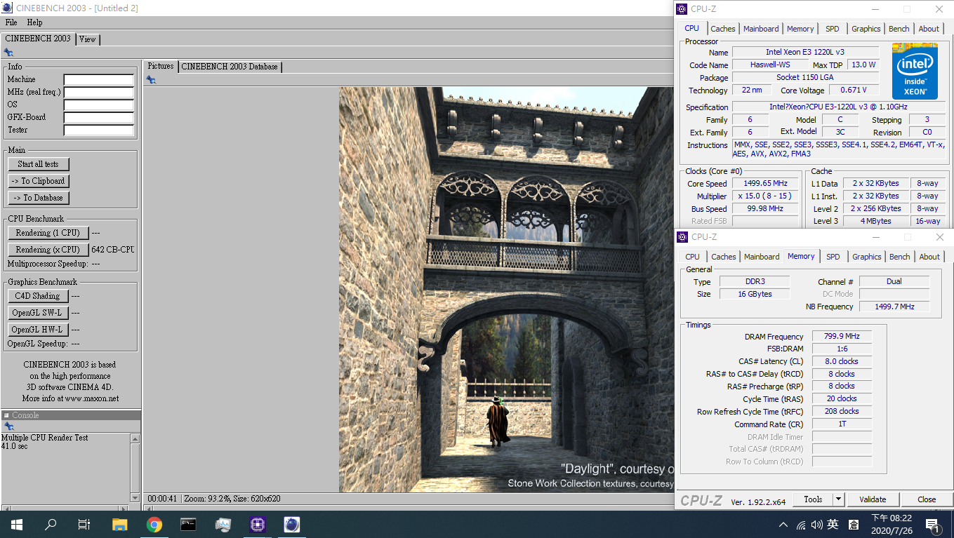
Task: Run the OpenGL HW-L test
Action: [38, 330]
